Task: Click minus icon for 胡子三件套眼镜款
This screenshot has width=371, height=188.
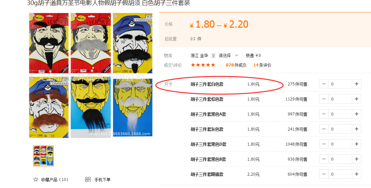Action: point(324,174)
